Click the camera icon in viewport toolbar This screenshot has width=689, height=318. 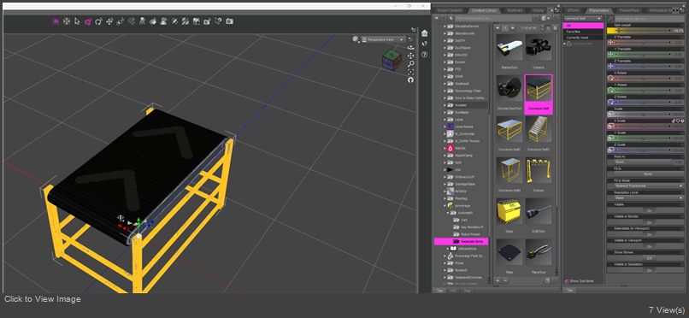229,21
